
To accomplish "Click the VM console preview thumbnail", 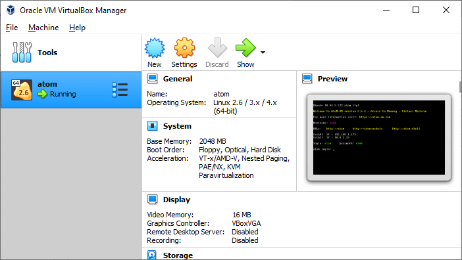I will (x=379, y=137).
